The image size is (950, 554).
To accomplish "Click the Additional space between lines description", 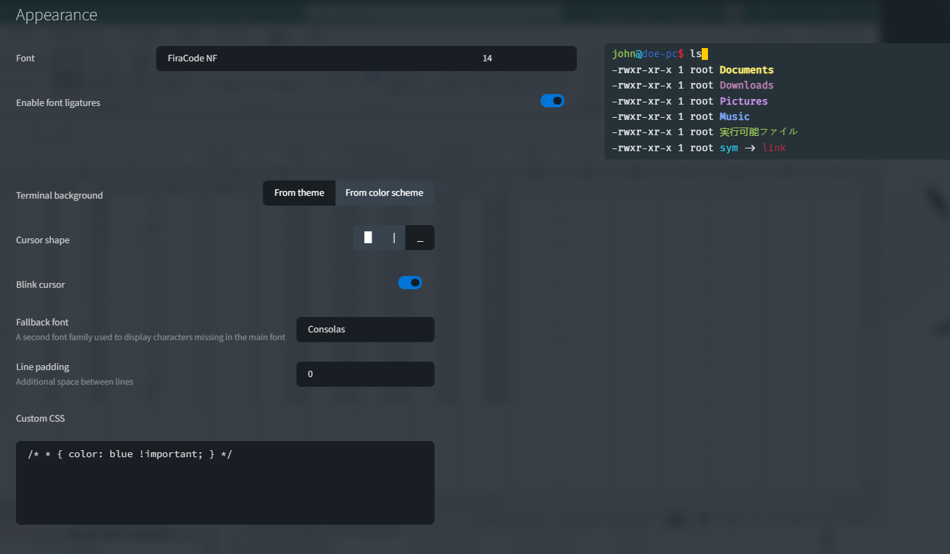I will pos(75,382).
